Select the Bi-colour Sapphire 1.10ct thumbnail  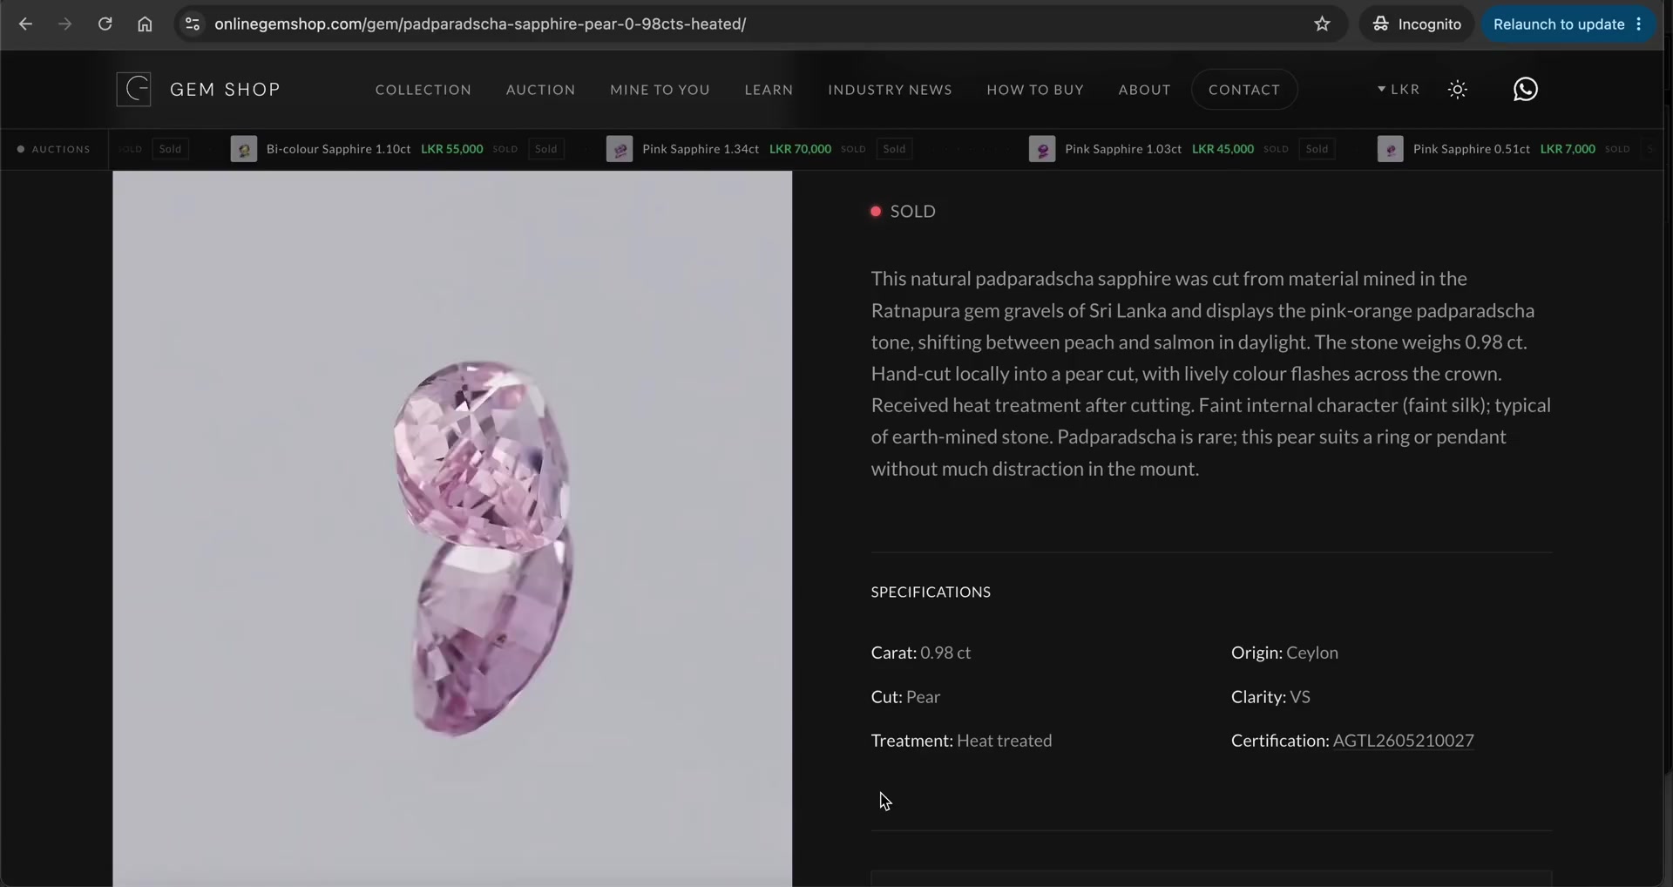[x=243, y=149]
